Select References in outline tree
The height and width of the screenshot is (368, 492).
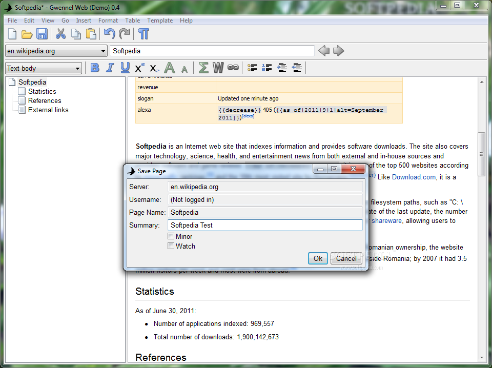[x=45, y=100]
